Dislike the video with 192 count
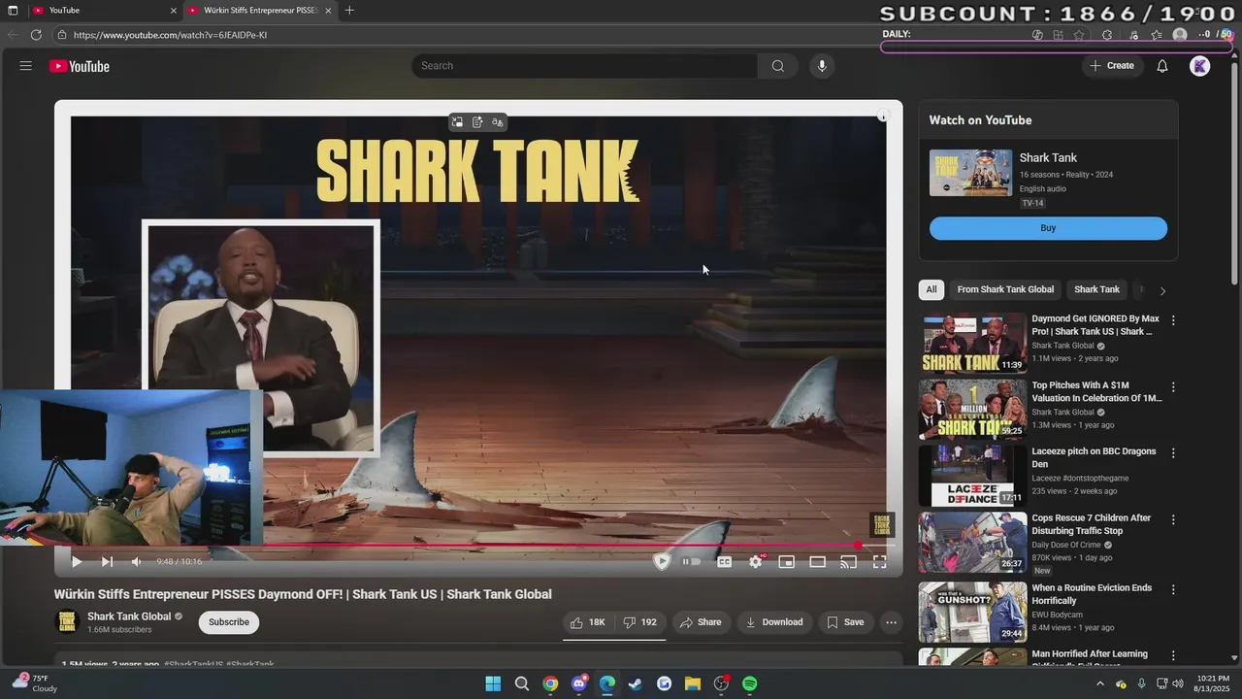This screenshot has width=1242, height=699. coord(639,622)
